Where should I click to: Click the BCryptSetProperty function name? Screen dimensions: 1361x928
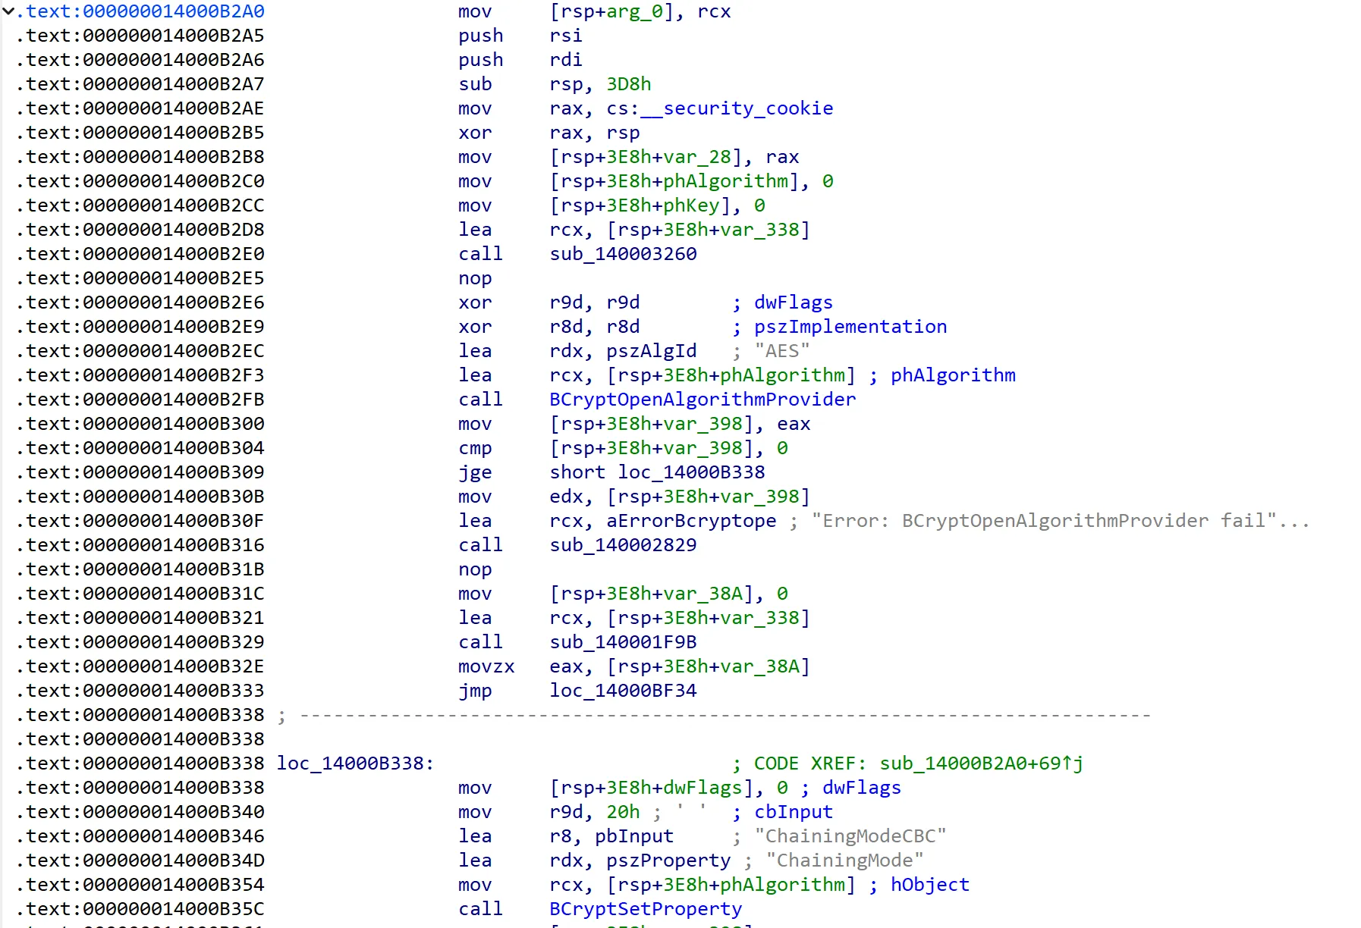tap(645, 909)
